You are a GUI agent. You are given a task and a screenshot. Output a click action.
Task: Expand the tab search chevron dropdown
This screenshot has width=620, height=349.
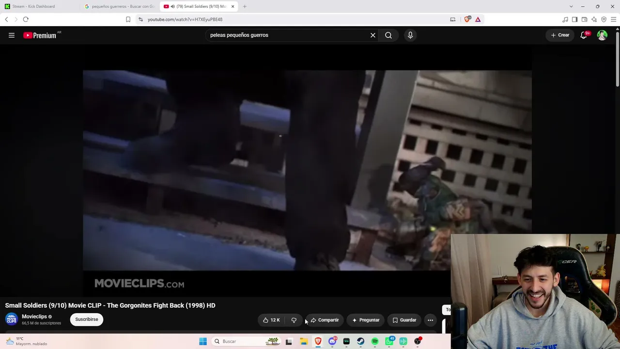coord(571,6)
